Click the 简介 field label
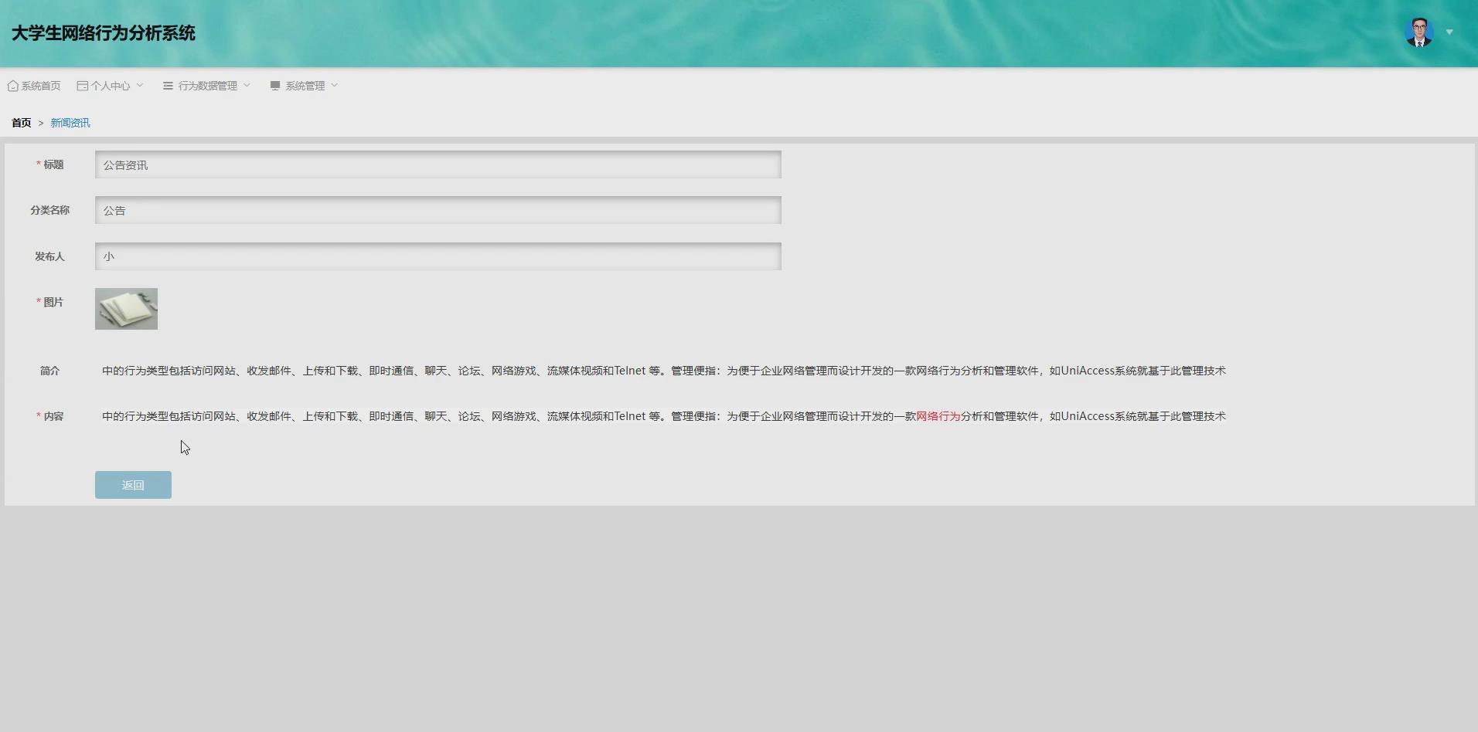This screenshot has height=732, width=1478. (49, 371)
